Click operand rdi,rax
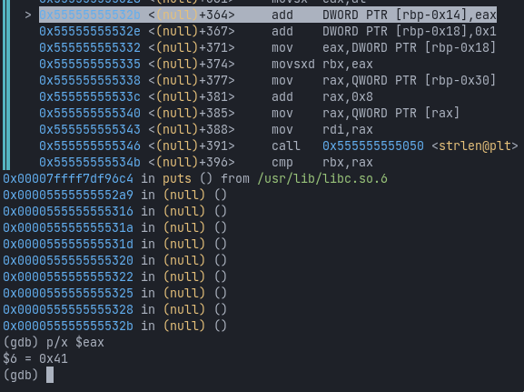The width and height of the screenshot is (524, 392). point(348,130)
